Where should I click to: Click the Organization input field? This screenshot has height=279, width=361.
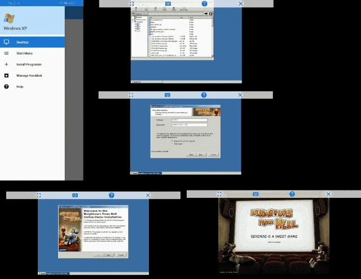click(x=190, y=125)
